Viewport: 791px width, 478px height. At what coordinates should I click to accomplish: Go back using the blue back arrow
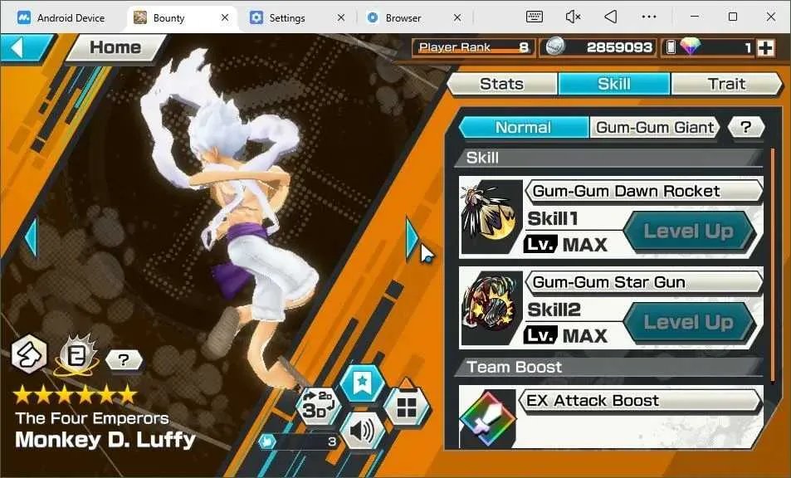24,48
